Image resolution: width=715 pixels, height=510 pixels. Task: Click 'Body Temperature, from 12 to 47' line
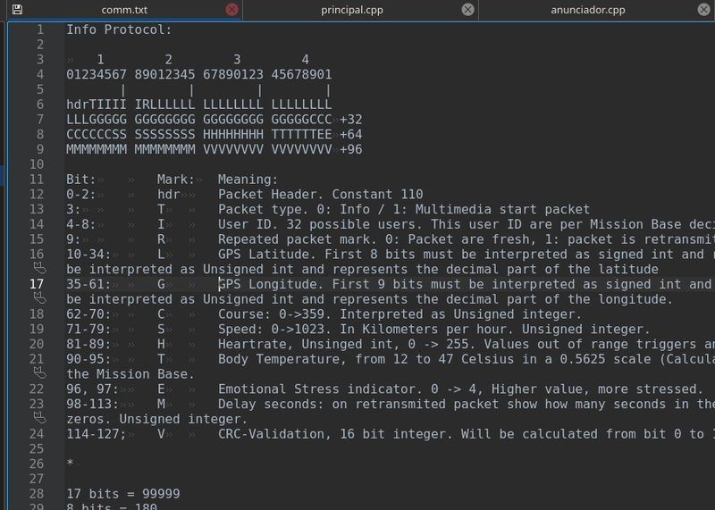[466, 359]
